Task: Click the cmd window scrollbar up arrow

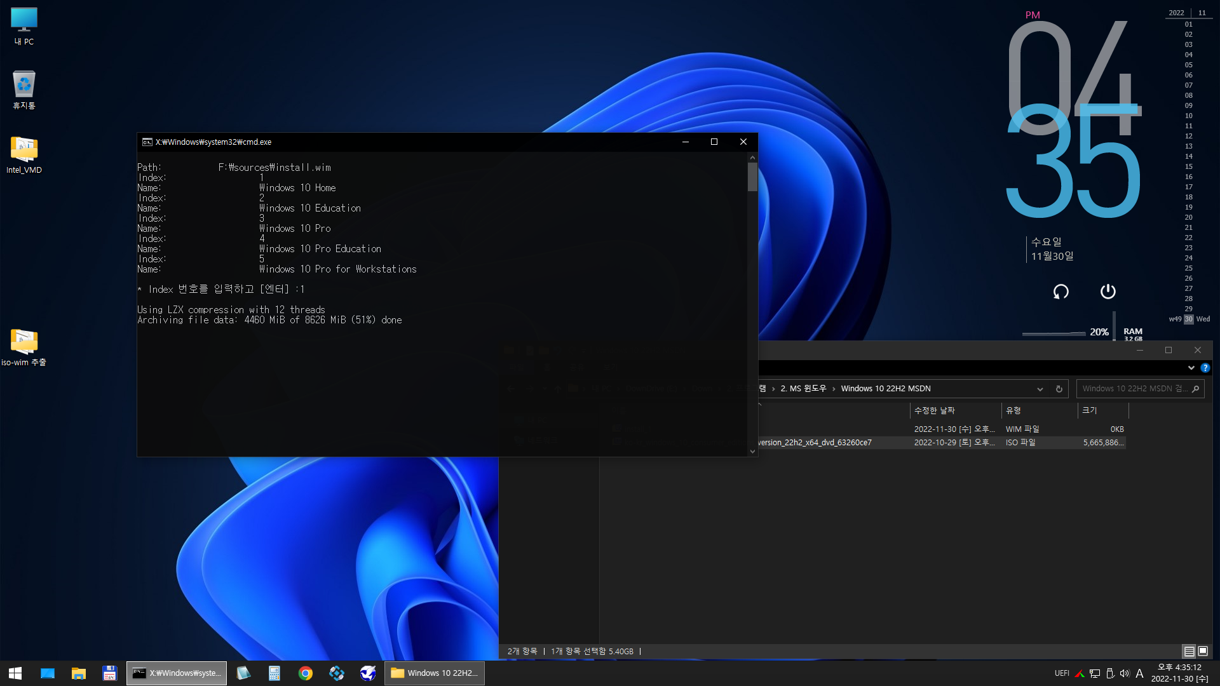Action: coord(752,158)
